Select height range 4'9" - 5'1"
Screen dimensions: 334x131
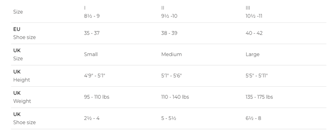(x=94, y=76)
